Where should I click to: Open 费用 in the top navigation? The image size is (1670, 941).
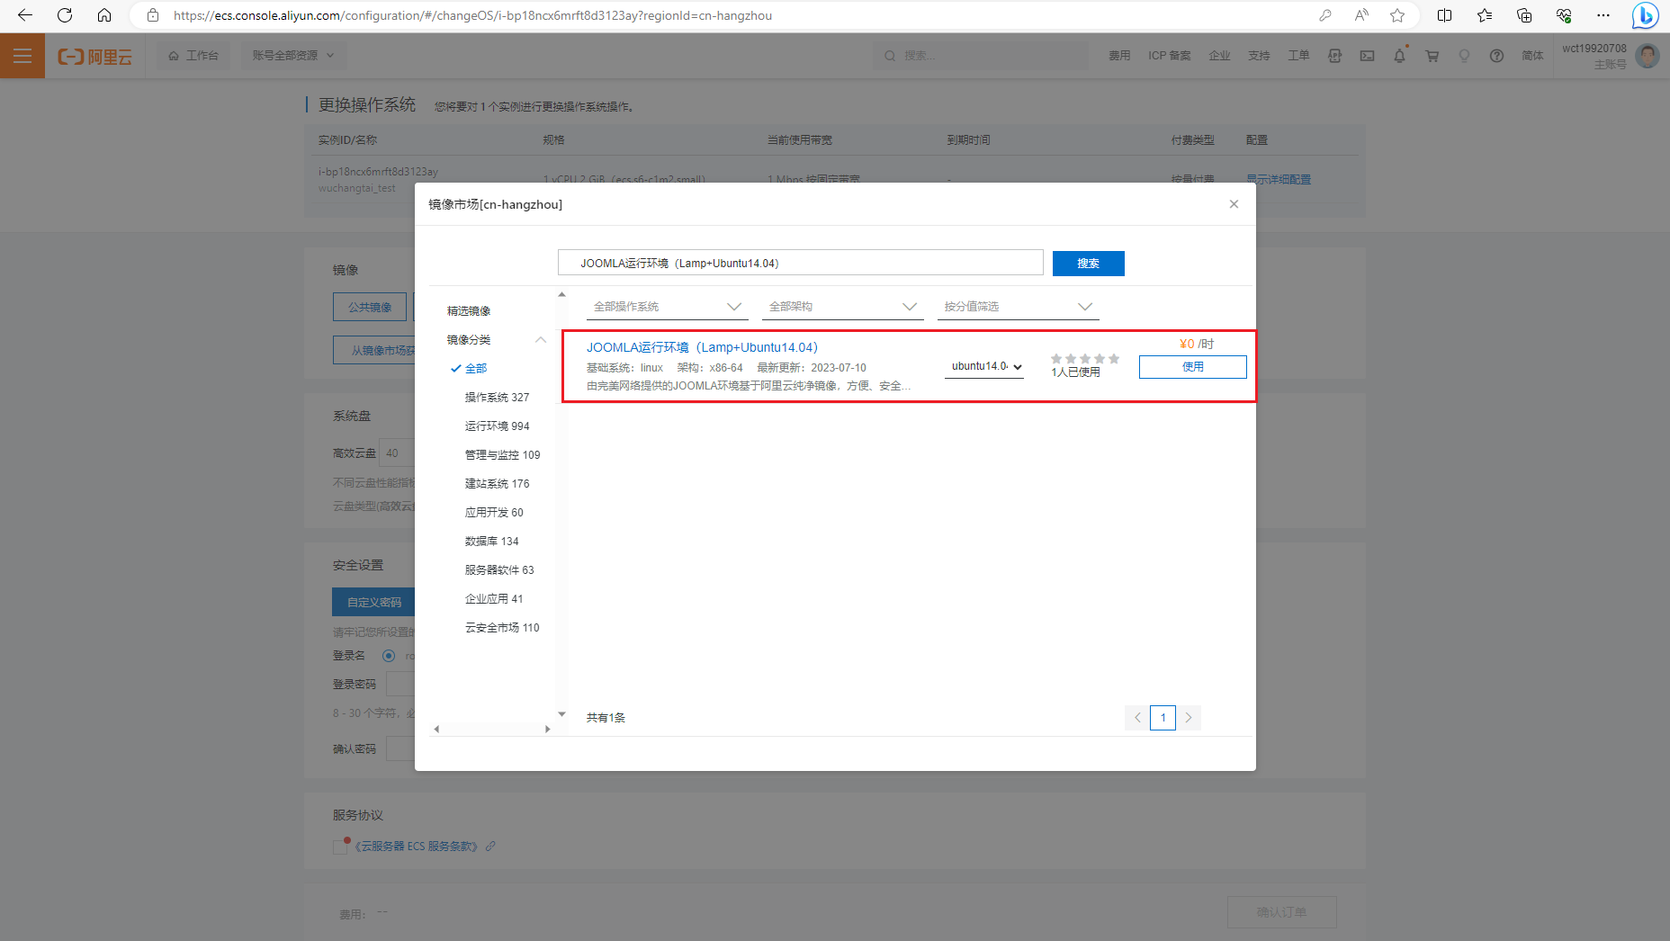click(1119, 56)
